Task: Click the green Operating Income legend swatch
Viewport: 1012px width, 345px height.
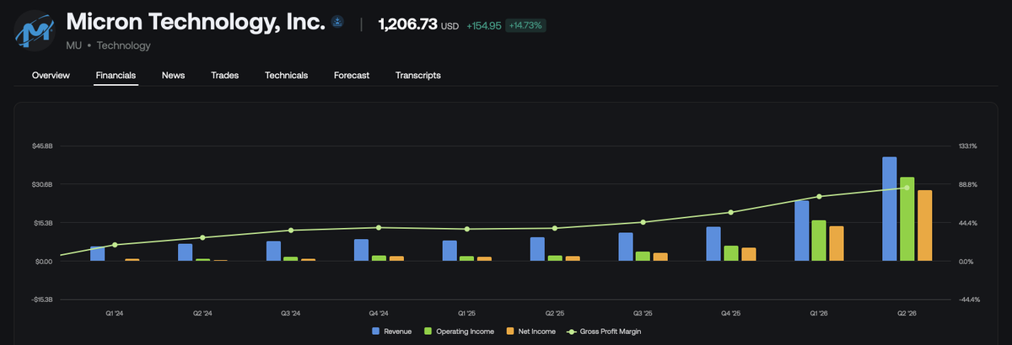Action: pyautogui.click(x=428, y=332)
